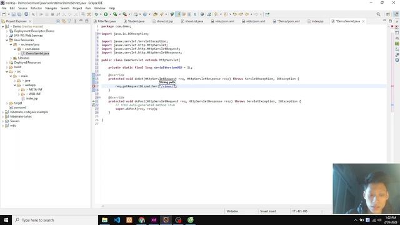
Task: Open the Window menu
Action: click(99, 8)
